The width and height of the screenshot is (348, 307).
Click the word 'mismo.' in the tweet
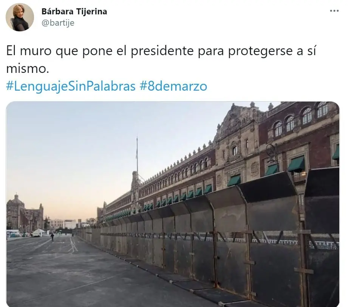coord(28,69)
